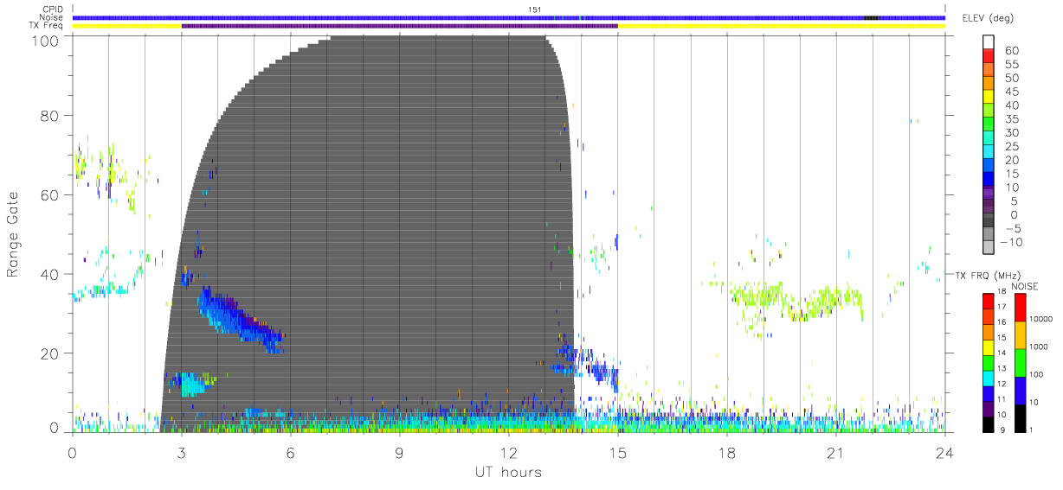Viewport: 1063px width, 490px height.
Task: Click the '80' tick on Range Gate axis
Action: click(51, 116)
